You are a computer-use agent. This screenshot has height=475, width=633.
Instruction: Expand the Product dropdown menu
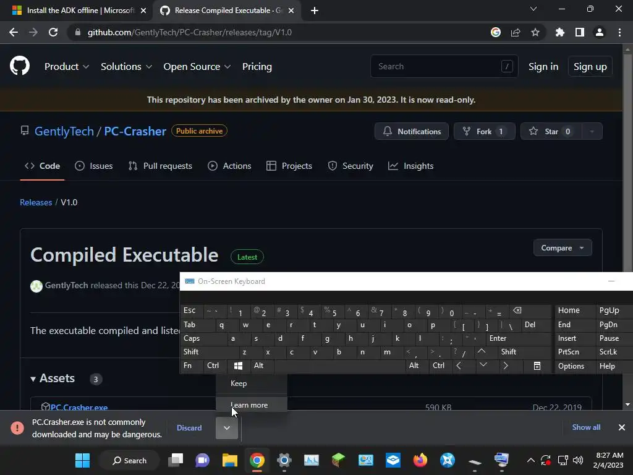coord(67,66)
